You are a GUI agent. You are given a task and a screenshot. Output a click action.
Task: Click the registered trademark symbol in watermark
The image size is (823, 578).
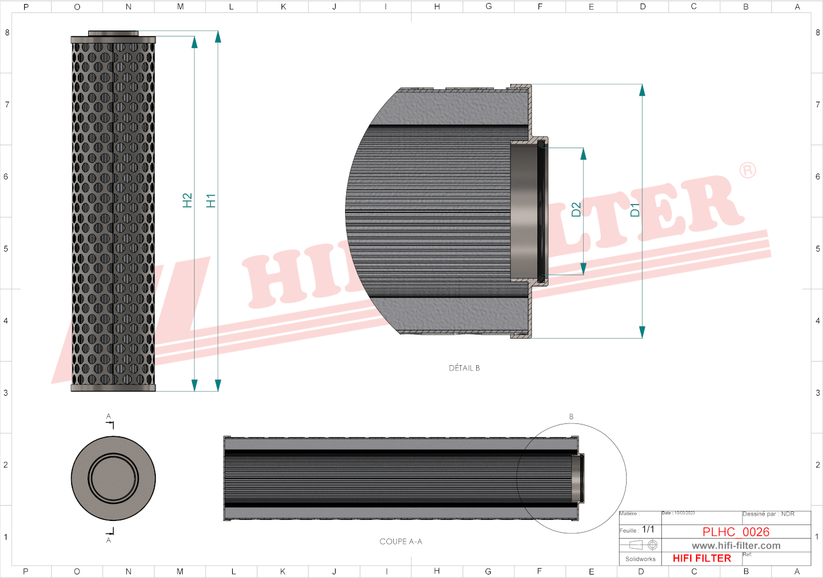point(747,171)
